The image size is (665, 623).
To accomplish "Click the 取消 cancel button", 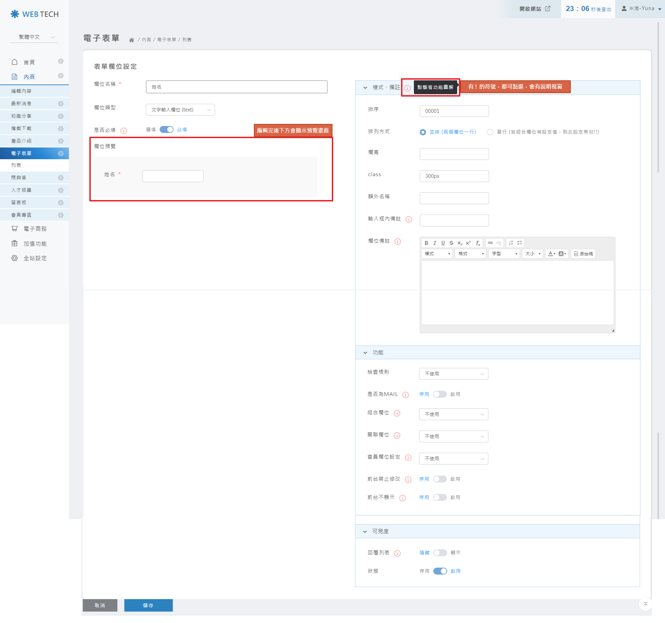I will 100,605.
